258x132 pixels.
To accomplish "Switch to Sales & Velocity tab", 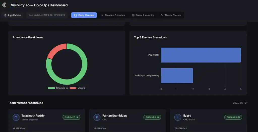I will click(x=143, y=15).
